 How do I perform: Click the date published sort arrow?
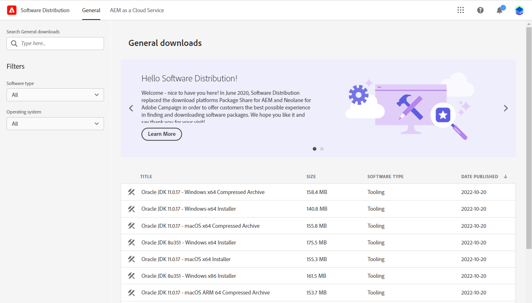[x=506, y=177]
